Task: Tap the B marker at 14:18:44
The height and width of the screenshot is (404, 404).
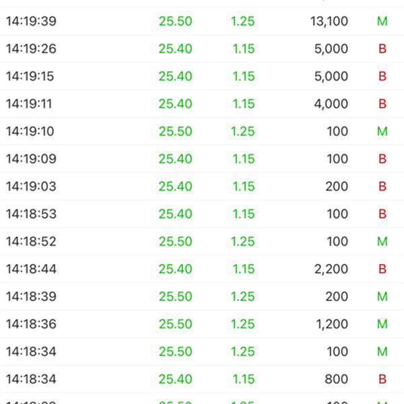Action: click(x=382, y=269)
